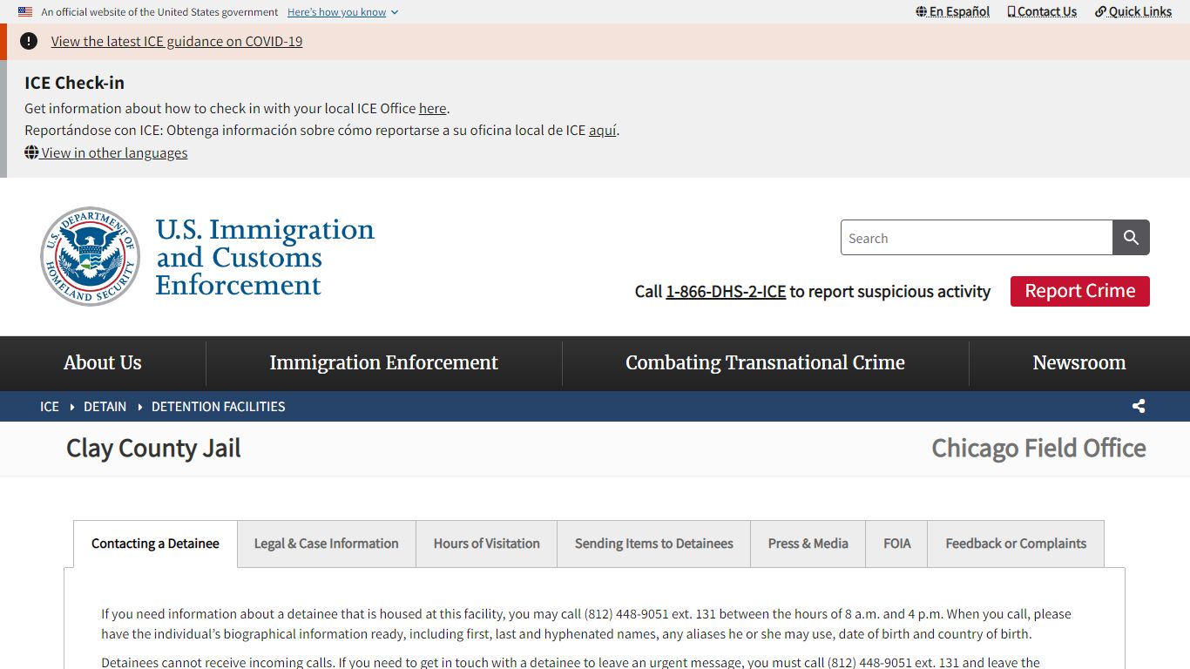Click the Clay County Jail heading
This screenshot has width=1190, height=669.
tap(153, 449)
